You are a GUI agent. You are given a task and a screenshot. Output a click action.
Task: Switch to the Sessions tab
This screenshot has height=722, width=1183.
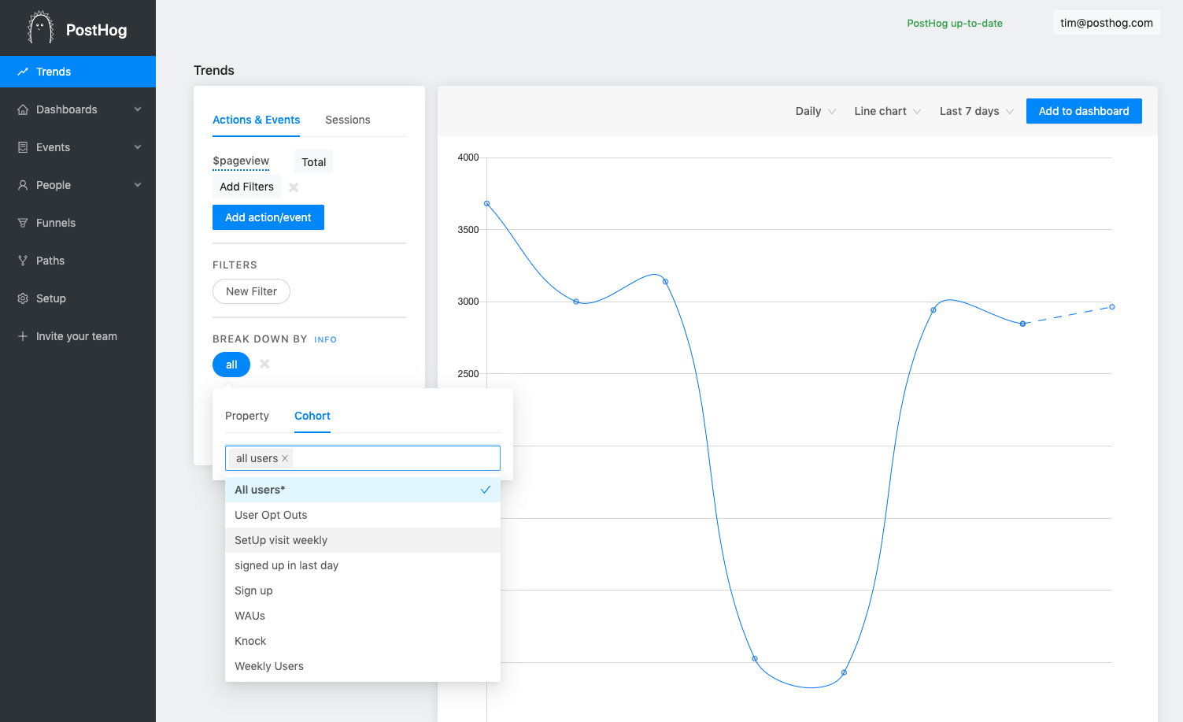point(347,120)
